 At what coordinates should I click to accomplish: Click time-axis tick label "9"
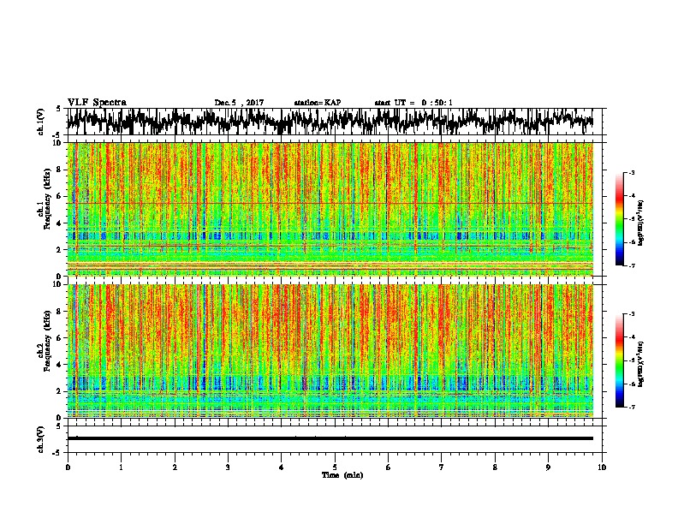point(548,467)
